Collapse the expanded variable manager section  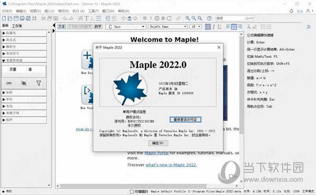[x=24, y=60]
